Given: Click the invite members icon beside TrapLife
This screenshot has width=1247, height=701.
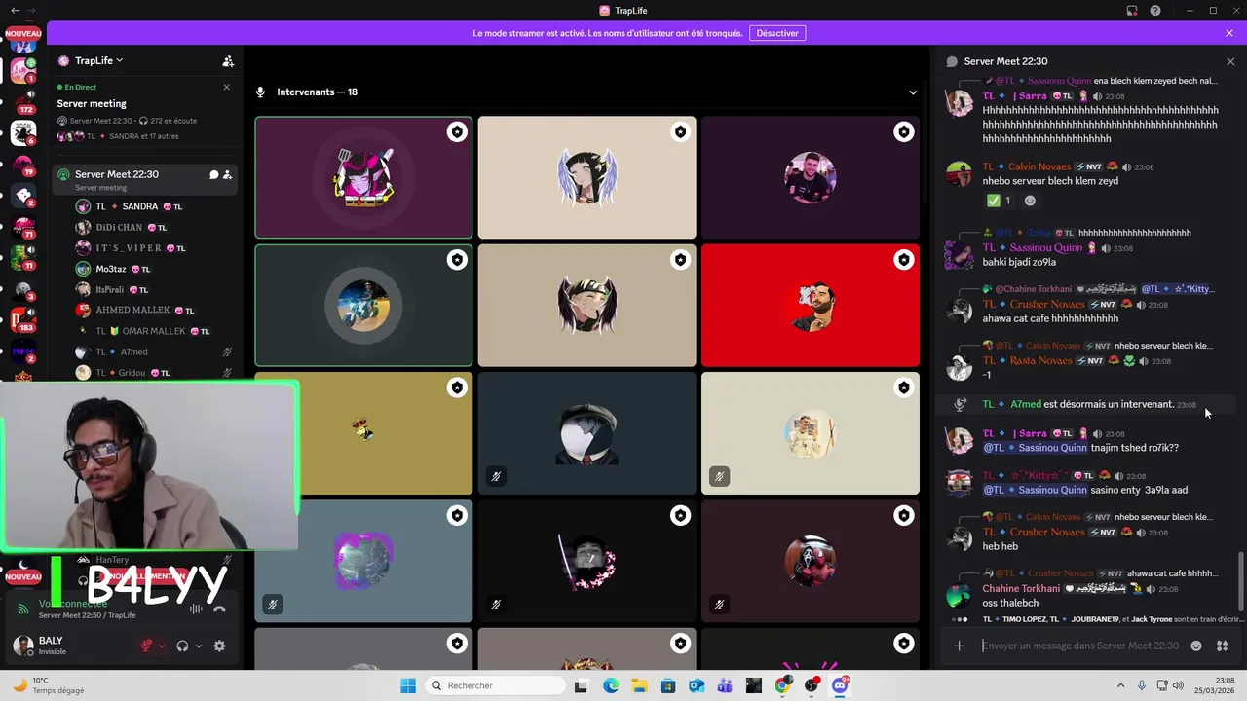Looking at the screenshot, I should (x=228, y=61).
